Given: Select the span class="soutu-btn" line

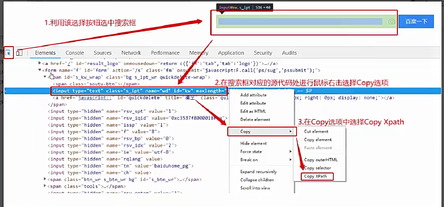Looking at the screenshot, I should (x=96, y=84).
